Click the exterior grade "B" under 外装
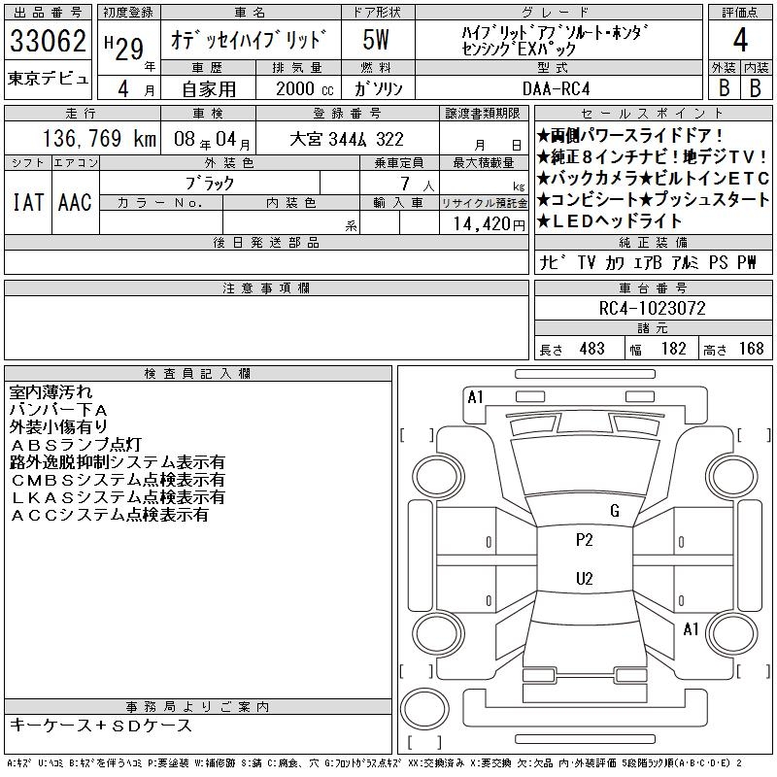 point(724,88)
